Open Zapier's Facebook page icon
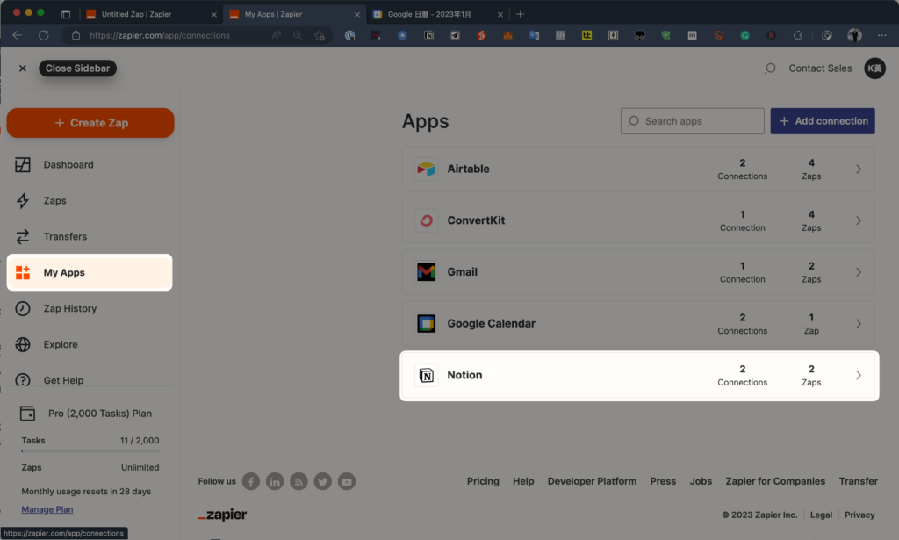Image resolution: width=899 pixels, height=540 pixels. coord(250,481)
